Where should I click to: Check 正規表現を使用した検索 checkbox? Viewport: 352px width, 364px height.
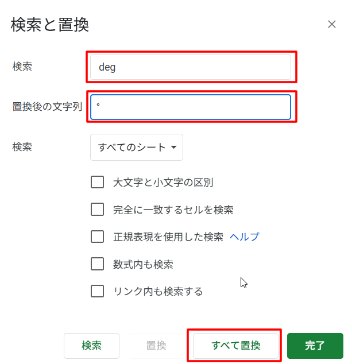[97, 237]
